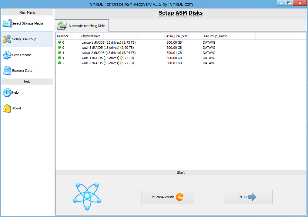Click the About house icon

click(x=7, y=108)
